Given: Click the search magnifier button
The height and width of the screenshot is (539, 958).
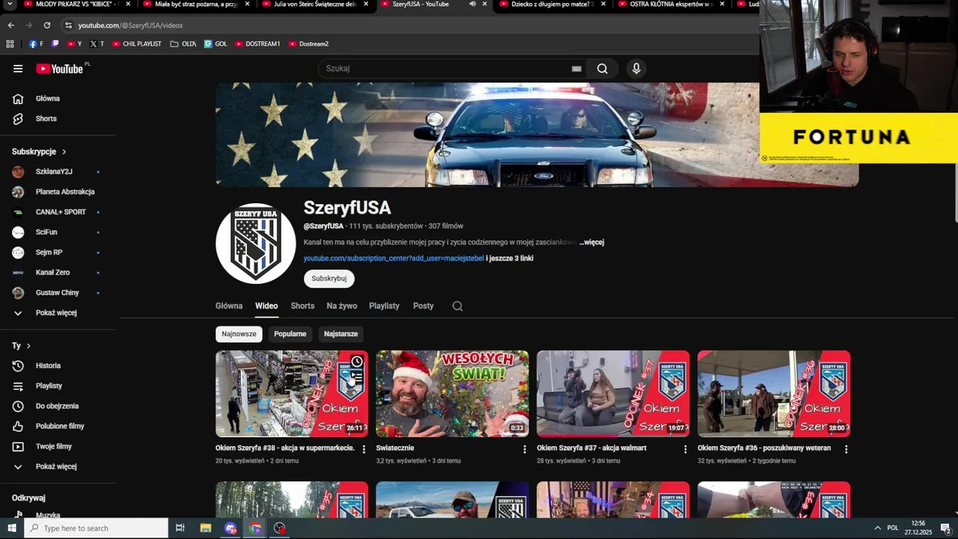Looking at the screenshot, I should coord(602,68).
